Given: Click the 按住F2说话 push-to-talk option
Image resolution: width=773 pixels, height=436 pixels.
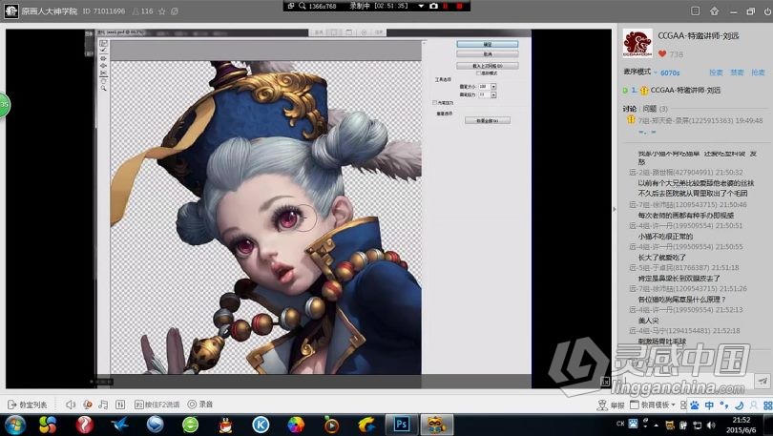Looking at the screenshot, I should pyautogui.click(x=157, y=405).
